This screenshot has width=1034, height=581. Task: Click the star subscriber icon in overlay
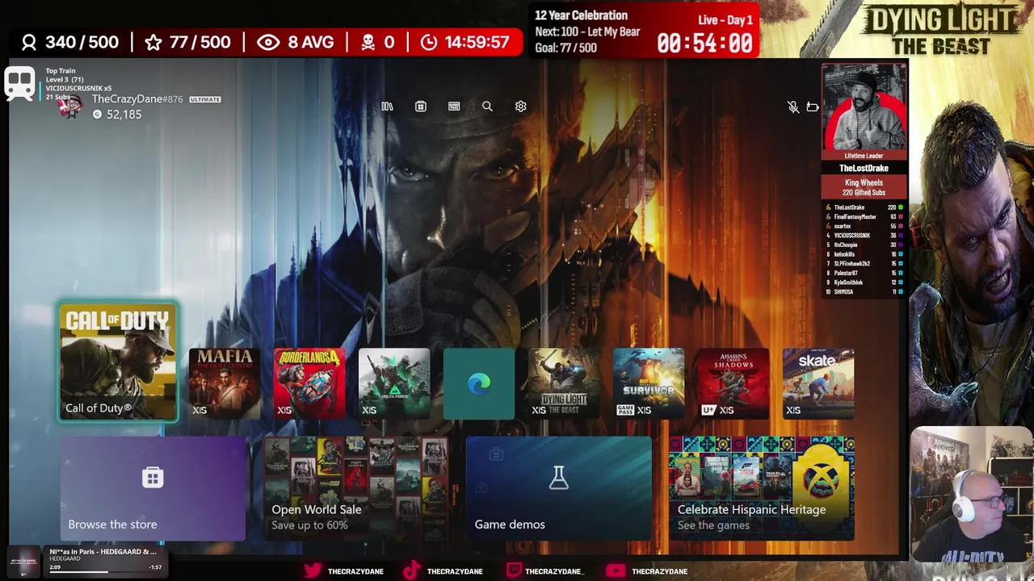coord(153,43)
